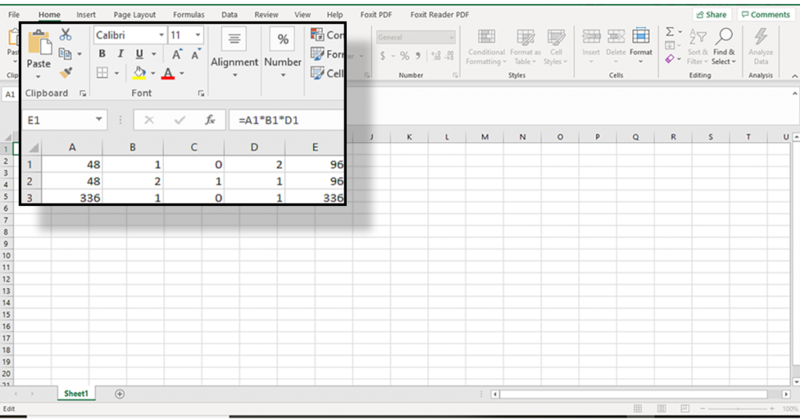Click the zoom slider in status bar

coord(737,409)
